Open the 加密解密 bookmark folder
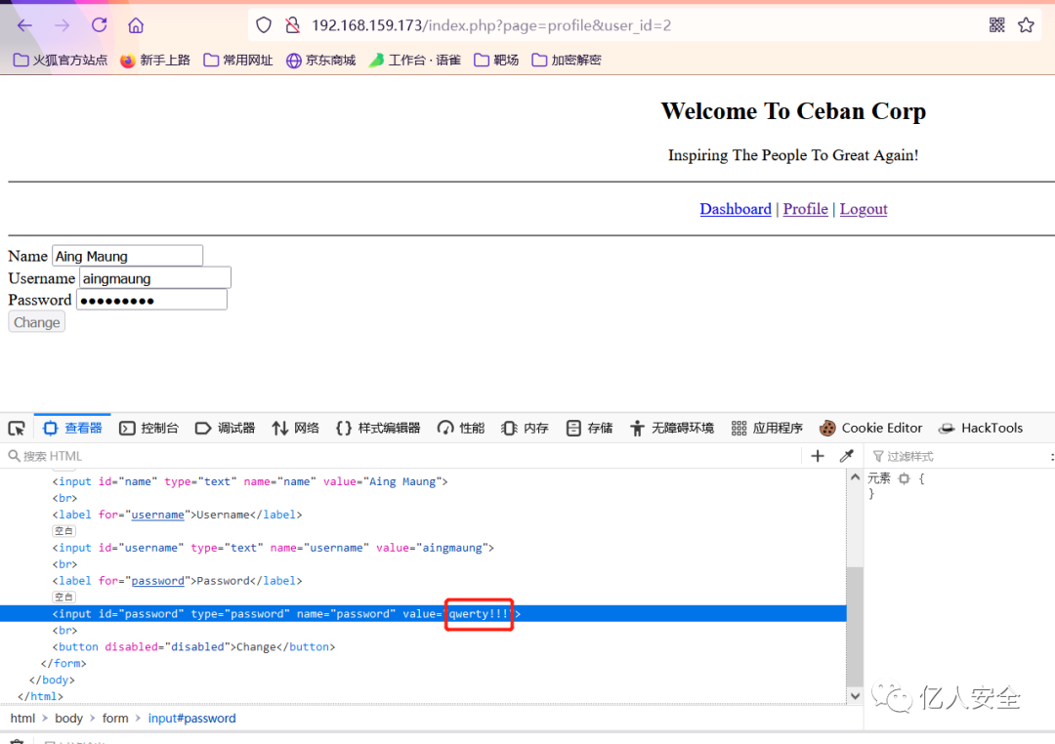The height and width of the screenshot is (744, 1055). coord(567,61)
